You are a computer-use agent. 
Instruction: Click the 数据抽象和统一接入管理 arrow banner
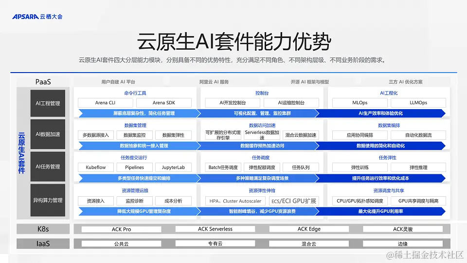click(x=140, y=146)
